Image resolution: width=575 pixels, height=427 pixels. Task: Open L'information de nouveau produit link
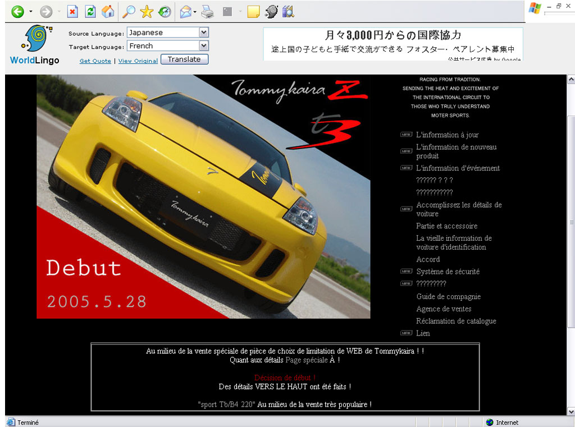tap(456, 151)
